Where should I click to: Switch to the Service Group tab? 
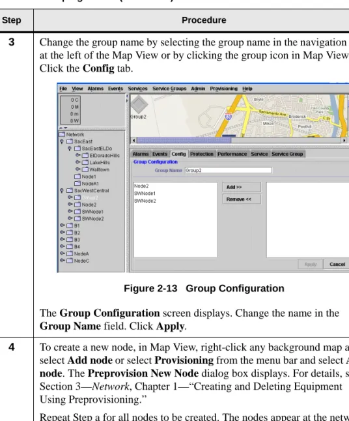pos(287,154)
